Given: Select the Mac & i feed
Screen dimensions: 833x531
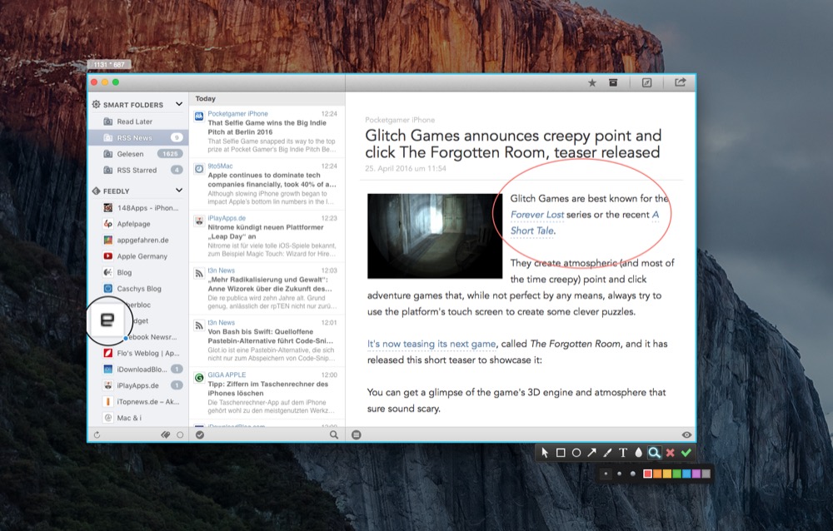Looking at the screenshot, I should (138, 418).
